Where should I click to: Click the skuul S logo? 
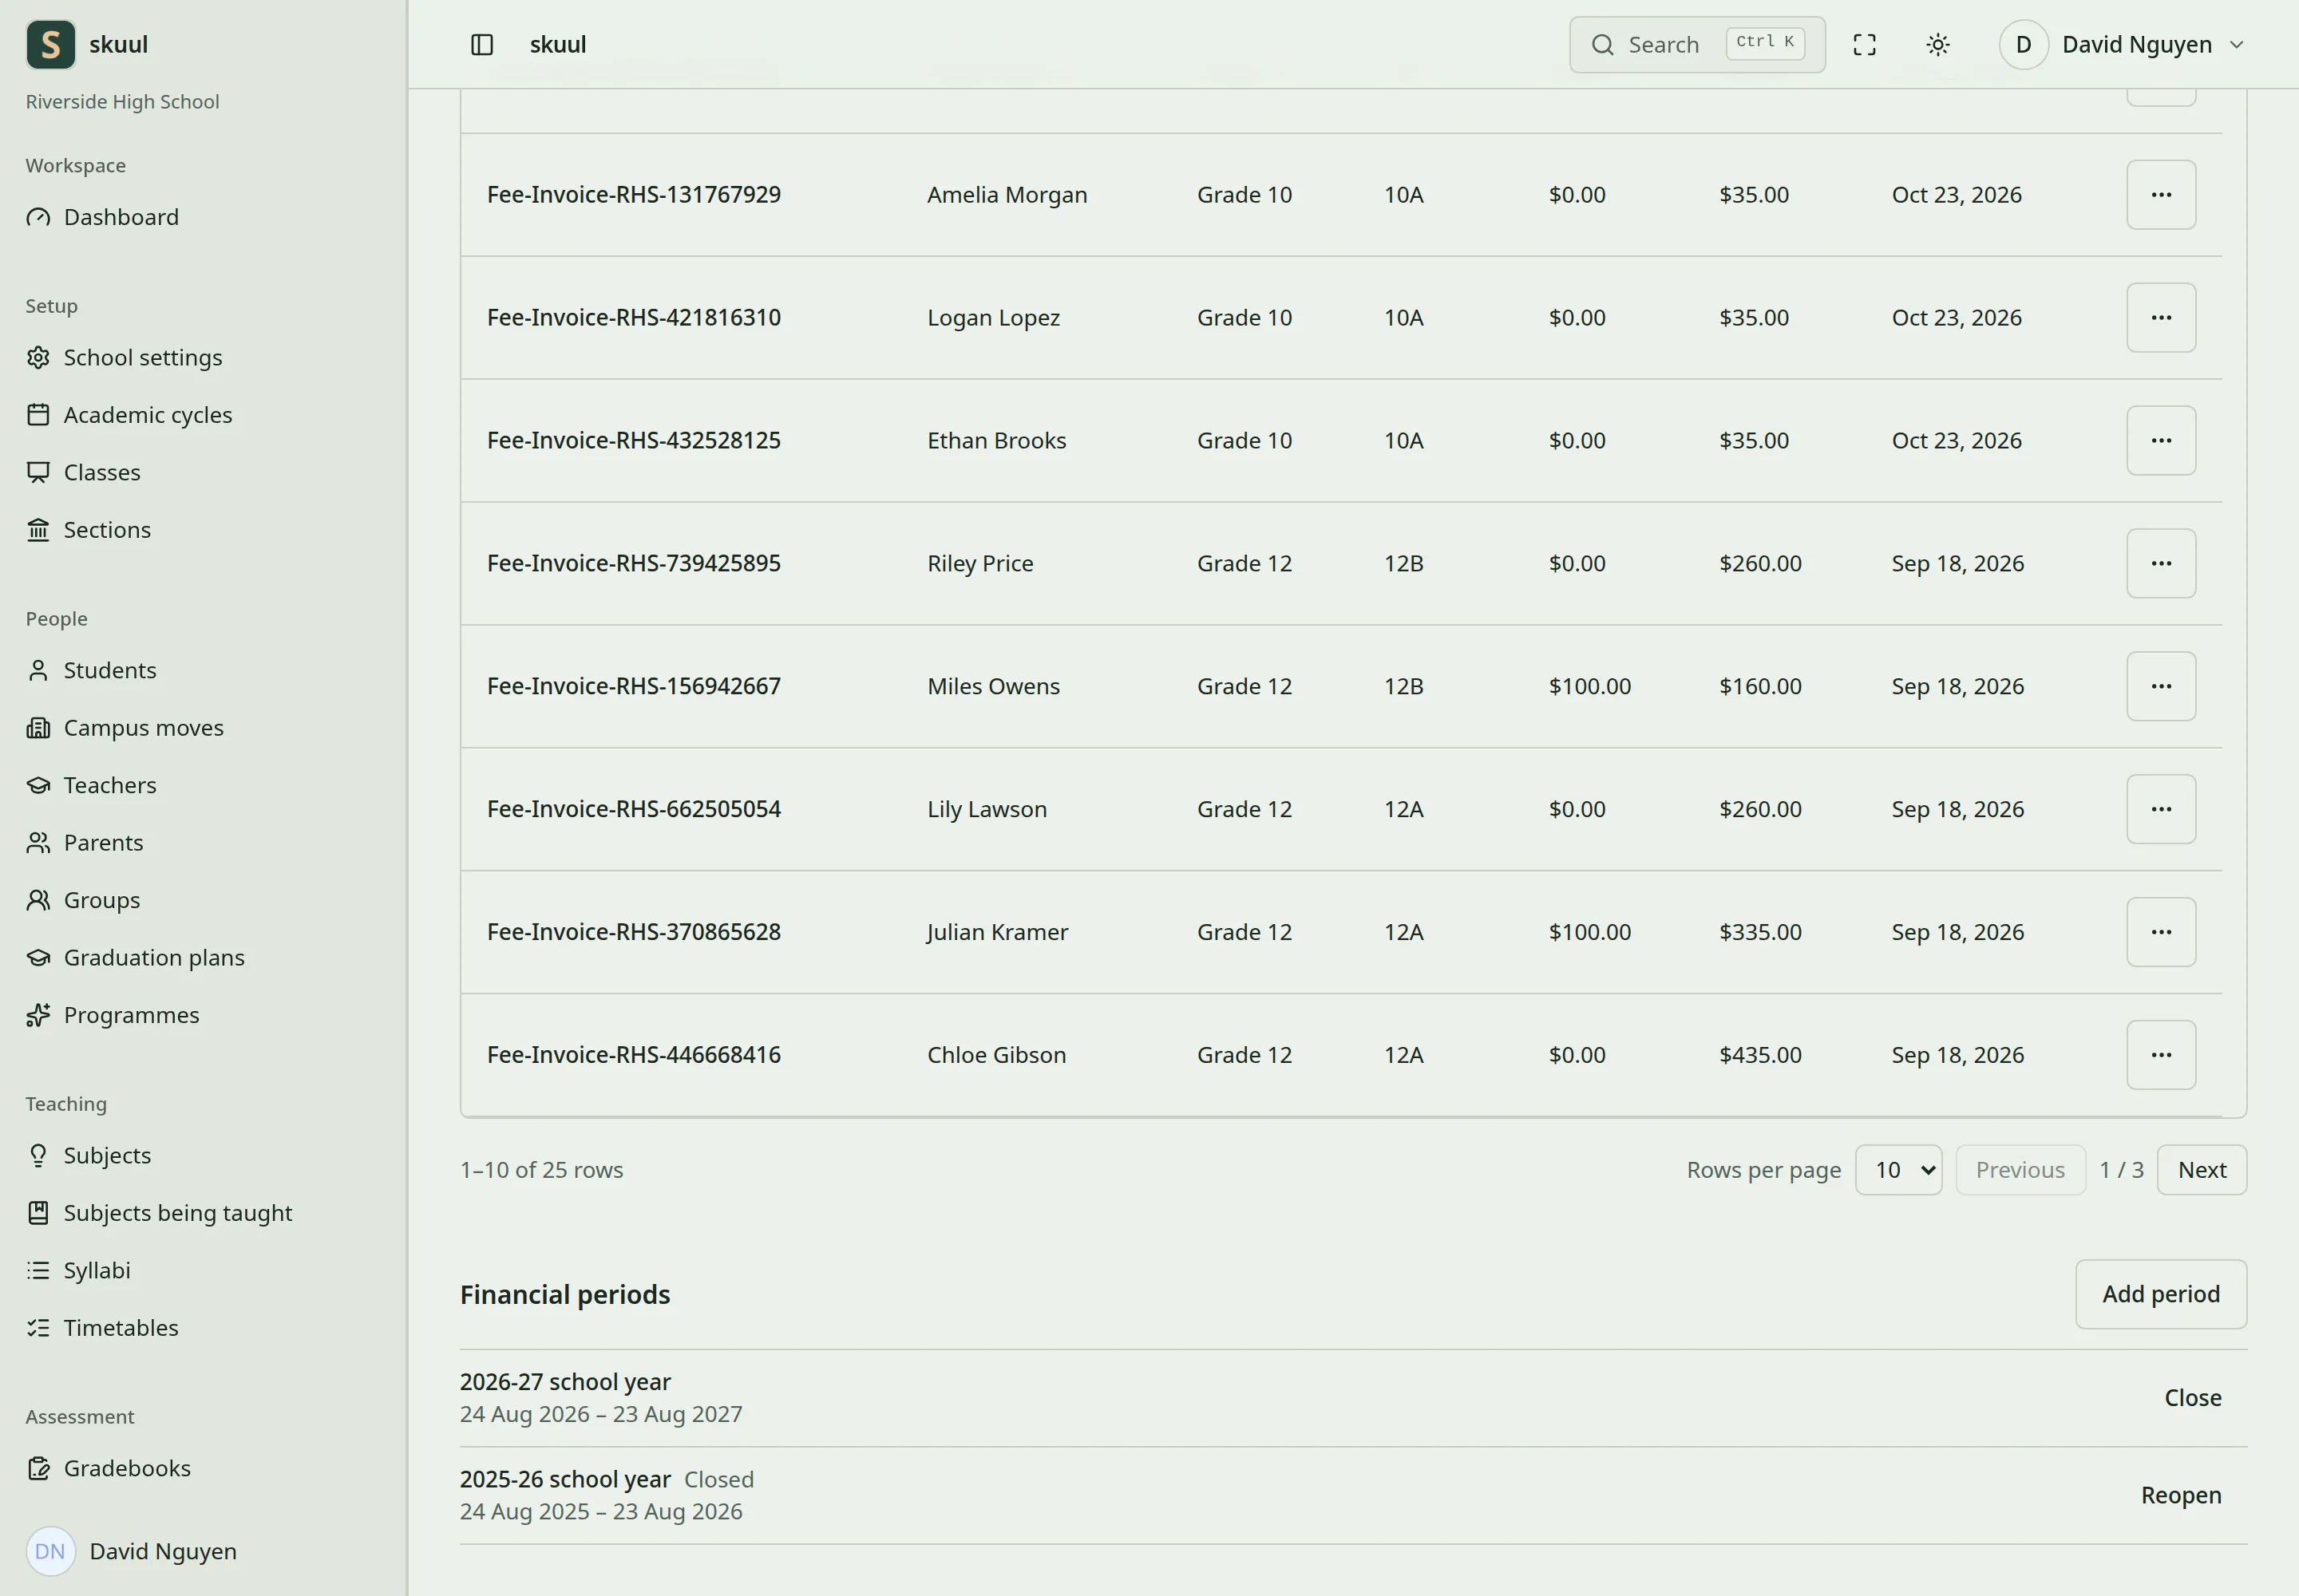51,45
